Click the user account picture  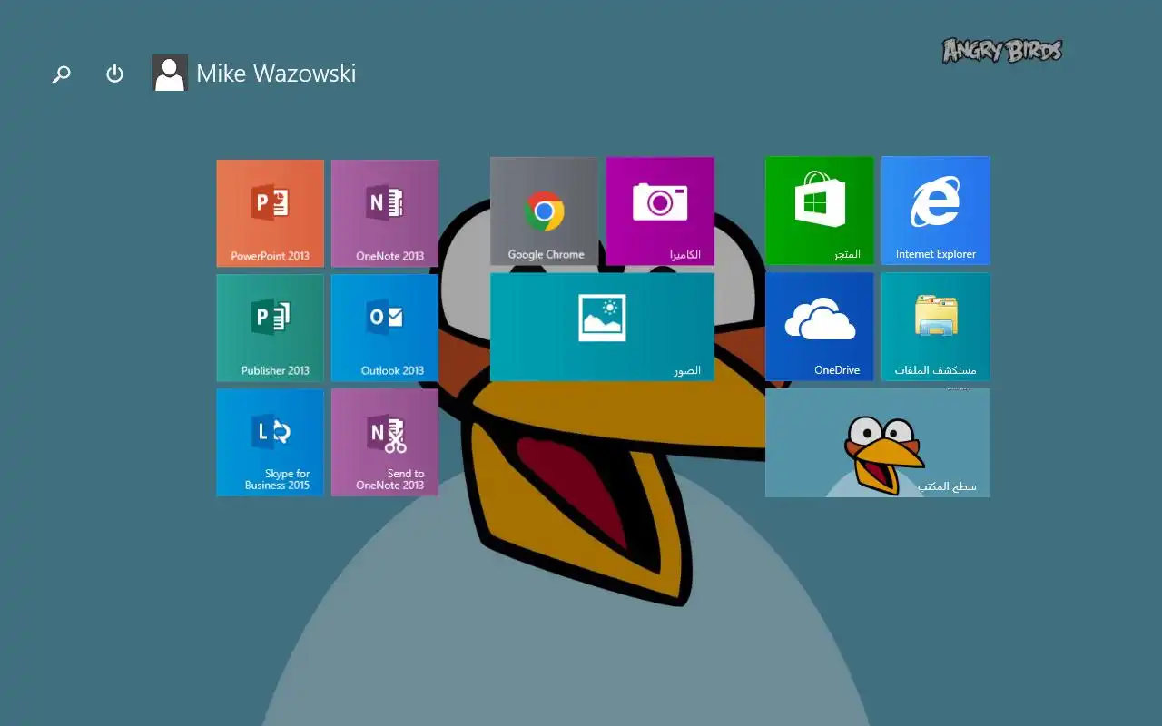coord(170,73)
